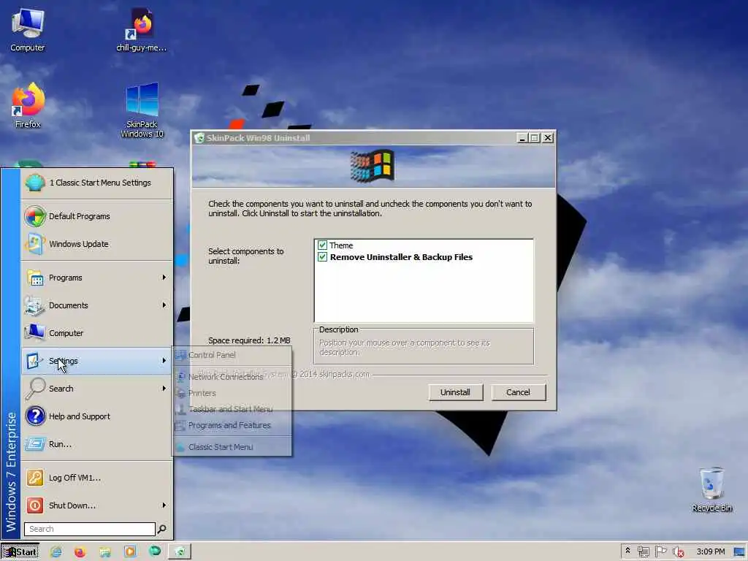The image size is (748, 561).
Task: Uncheck Remove Uninstaller & Backup Files
Action: tap(322, 257)
